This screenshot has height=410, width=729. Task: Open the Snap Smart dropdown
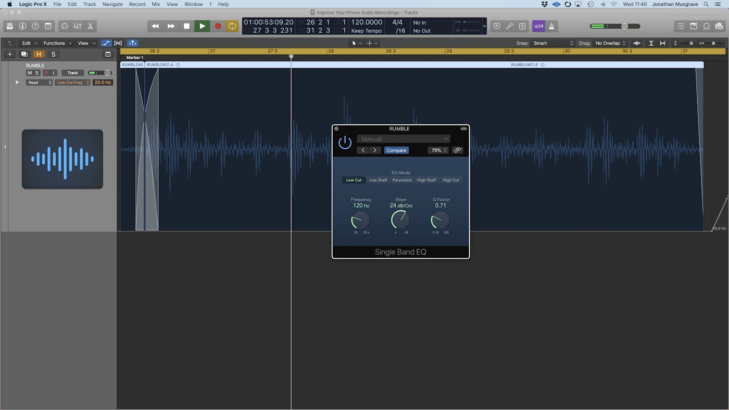(552, 43)
